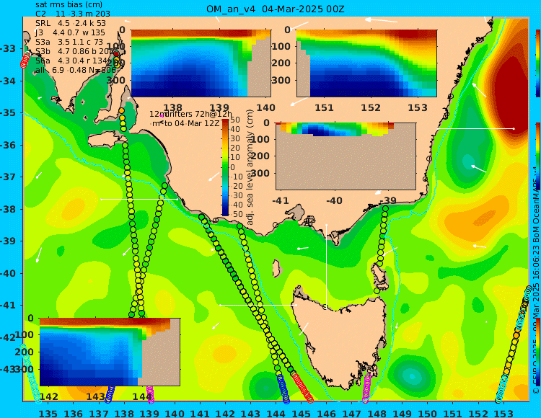Click latitude label -35 on the left axis

pyautogui.click(x=7, y=113)
